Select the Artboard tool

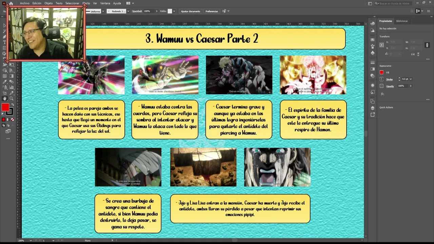click(x=5, y=93)
